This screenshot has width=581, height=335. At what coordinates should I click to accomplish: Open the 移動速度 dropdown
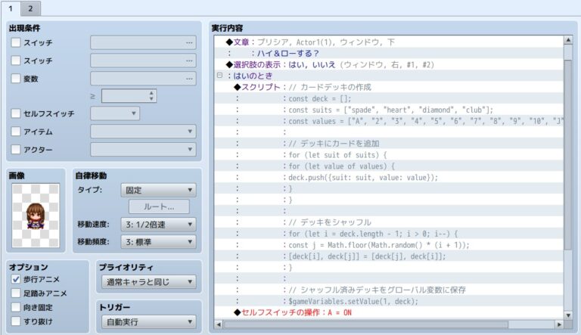(158, 225)
